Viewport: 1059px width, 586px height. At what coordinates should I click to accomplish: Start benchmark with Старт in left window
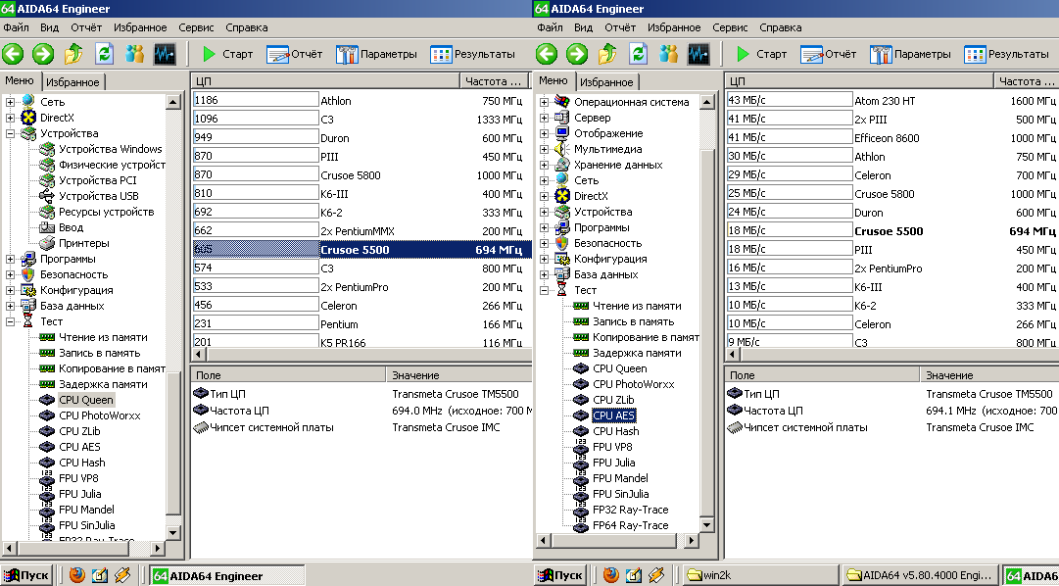227,54
